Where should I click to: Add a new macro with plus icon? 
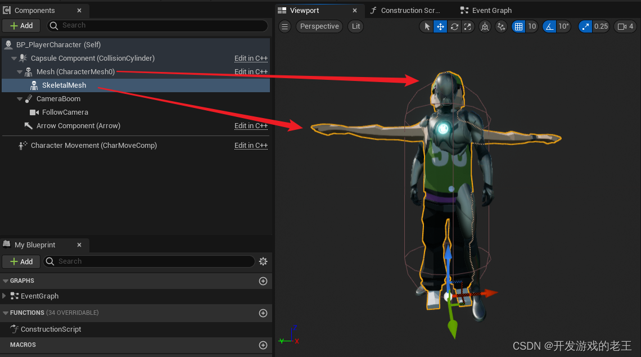click(x=263, y=345)
